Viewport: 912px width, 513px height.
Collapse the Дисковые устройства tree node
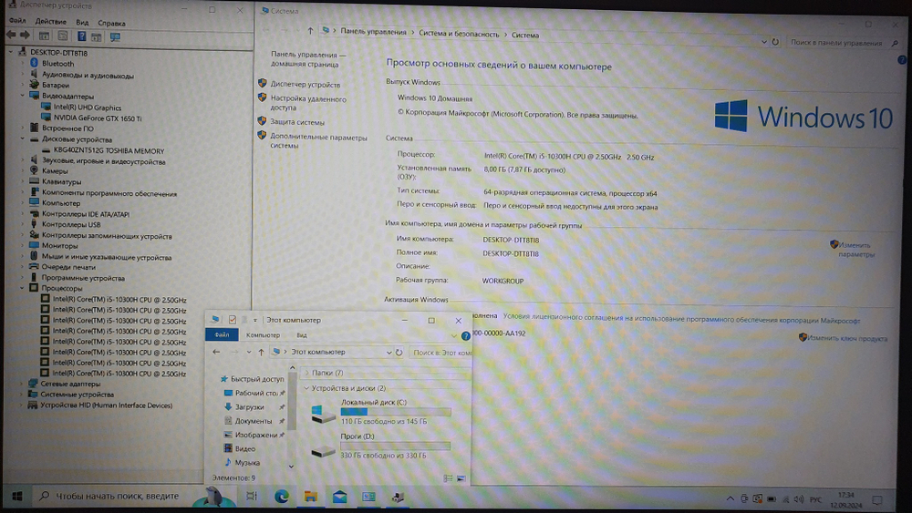pyautogui.click(x=23, y=139)
